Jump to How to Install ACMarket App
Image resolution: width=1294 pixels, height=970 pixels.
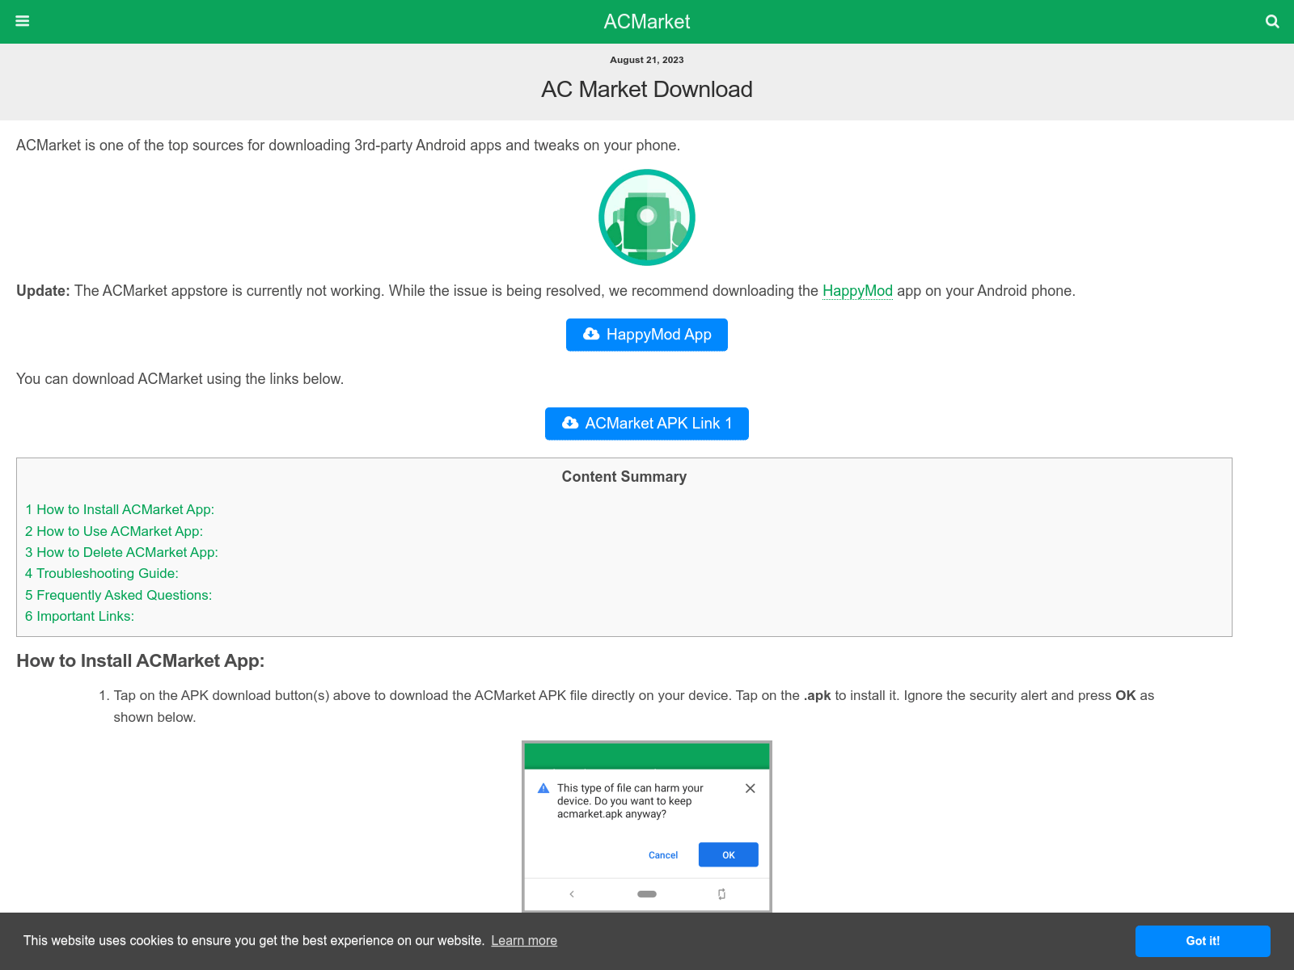(120, 509)
